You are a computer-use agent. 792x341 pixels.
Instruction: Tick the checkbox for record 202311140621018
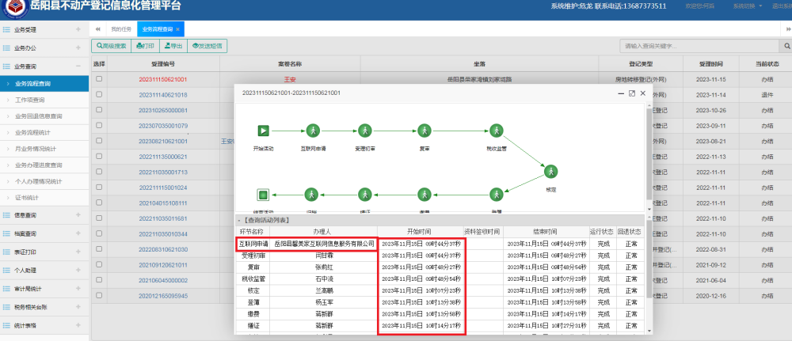point(99,95)
